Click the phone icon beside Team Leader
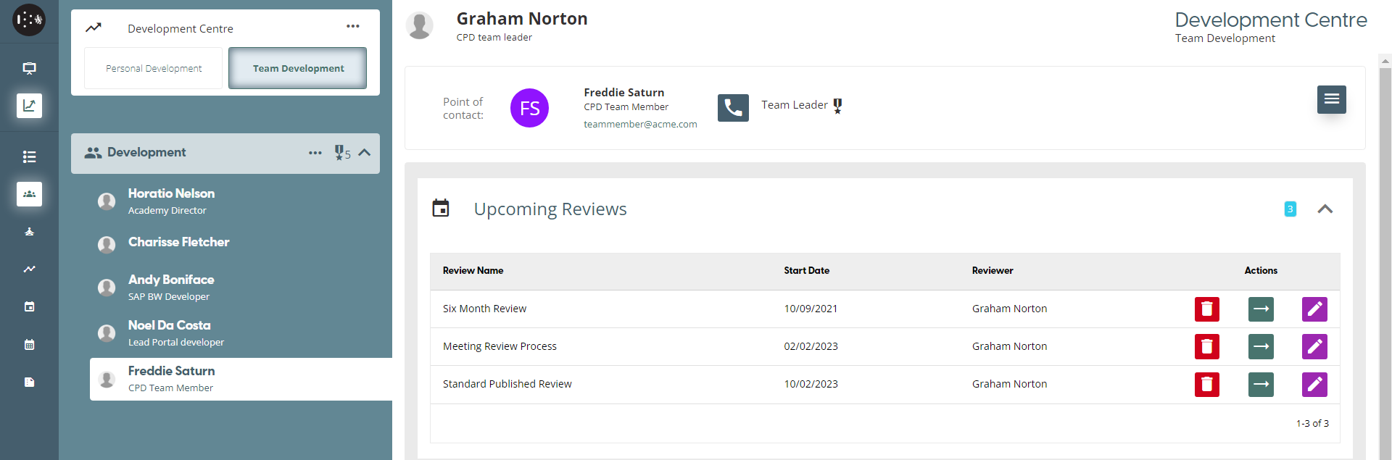The height and width of the screenshot is (460, 1392). [x=733, y=108]
